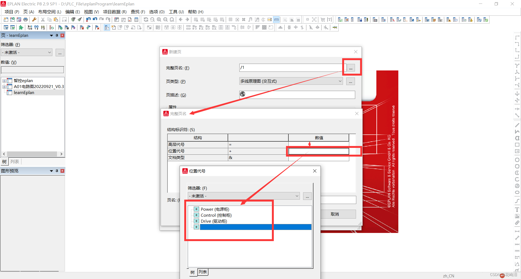The image size is (521, 279).
Task: Pin the 图形预览 panel
Action: click(x=57, y=171)
